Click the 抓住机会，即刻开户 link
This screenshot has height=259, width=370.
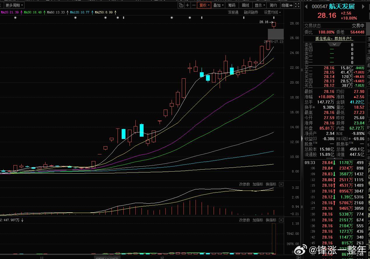tap(334, 38)
